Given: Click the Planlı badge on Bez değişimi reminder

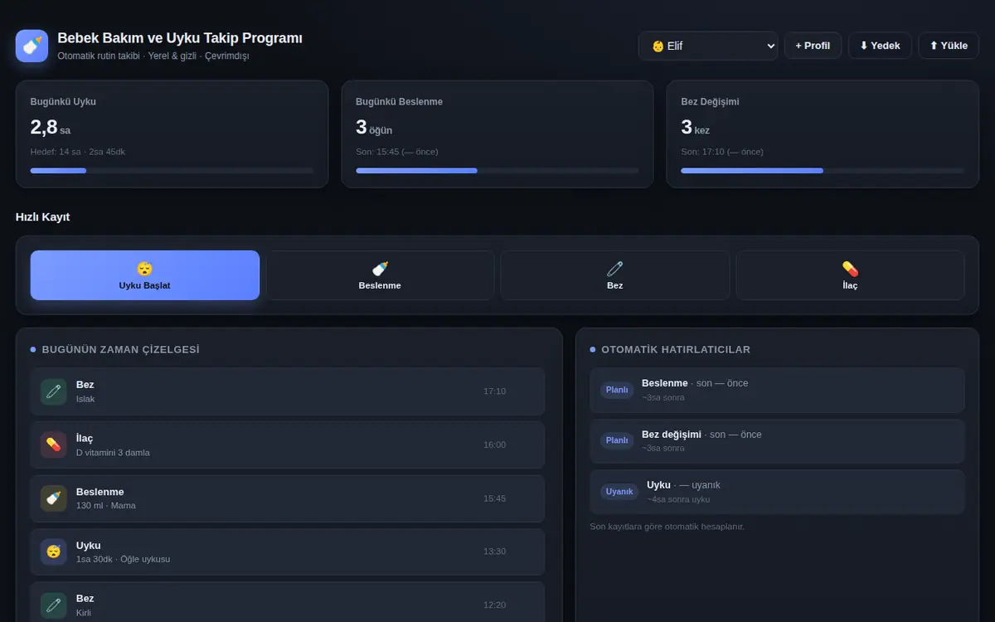Looking at the screenshot, I should (617, 440).
